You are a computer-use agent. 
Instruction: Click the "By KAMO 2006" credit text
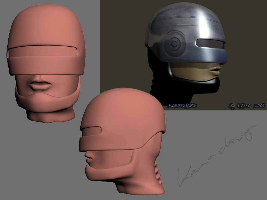pos(247,106)
